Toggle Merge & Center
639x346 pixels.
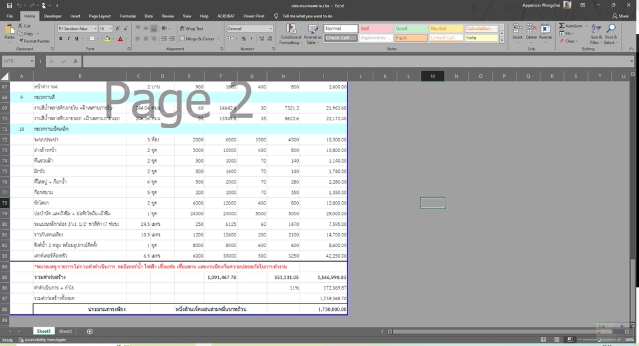[197, 39]
